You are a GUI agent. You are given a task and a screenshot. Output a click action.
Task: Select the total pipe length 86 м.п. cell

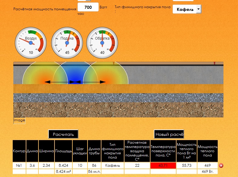(x=94, y=172)
